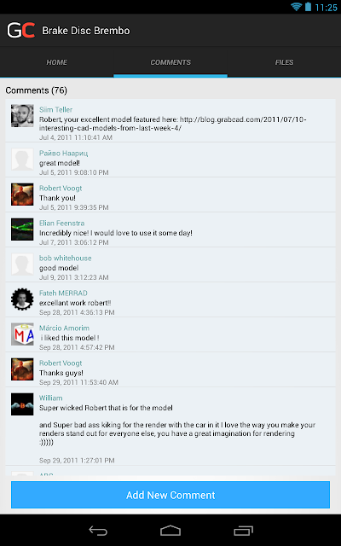Open Elian Feenstra's green avatar
This screenshot has width=341, height=546.
pyautogui.click(x=22, y=229)
